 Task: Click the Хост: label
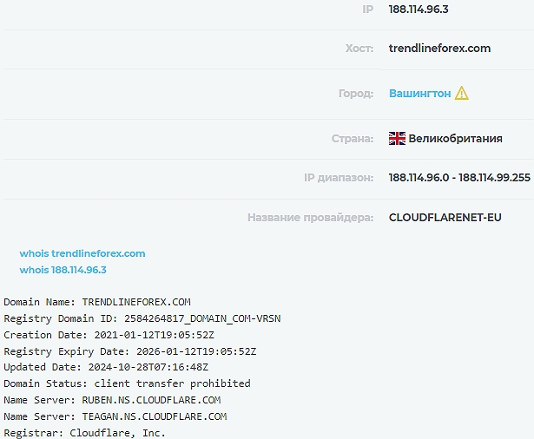[359, 49]
